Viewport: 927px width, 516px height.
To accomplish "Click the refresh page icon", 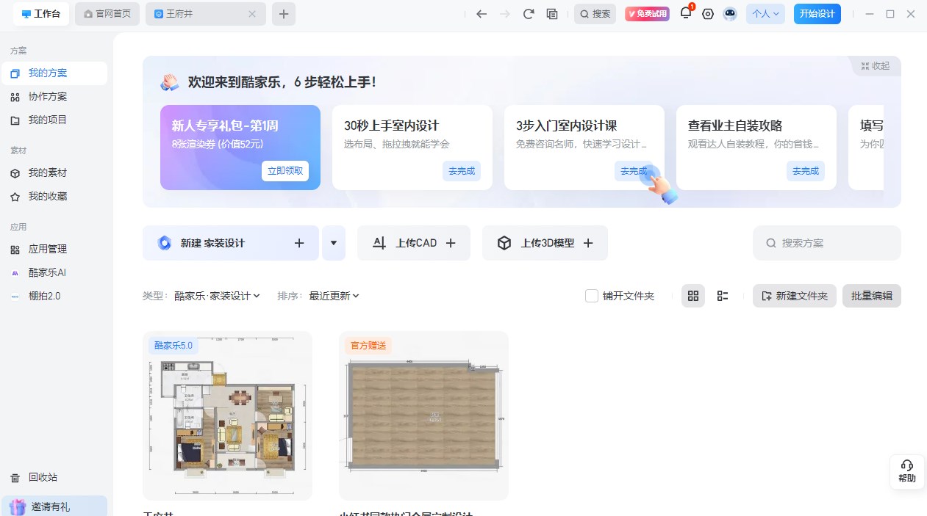I will click(529, 14).
